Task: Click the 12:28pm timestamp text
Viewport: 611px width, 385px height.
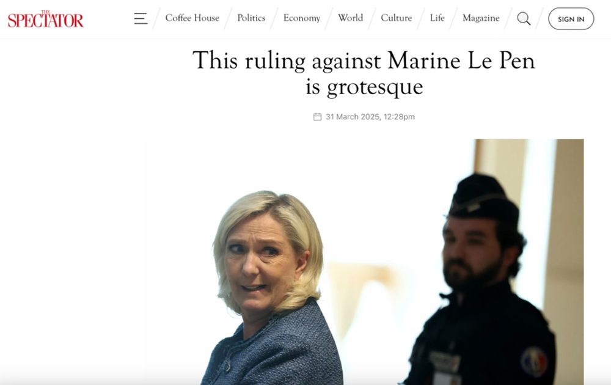Action: tap(399, 117)
